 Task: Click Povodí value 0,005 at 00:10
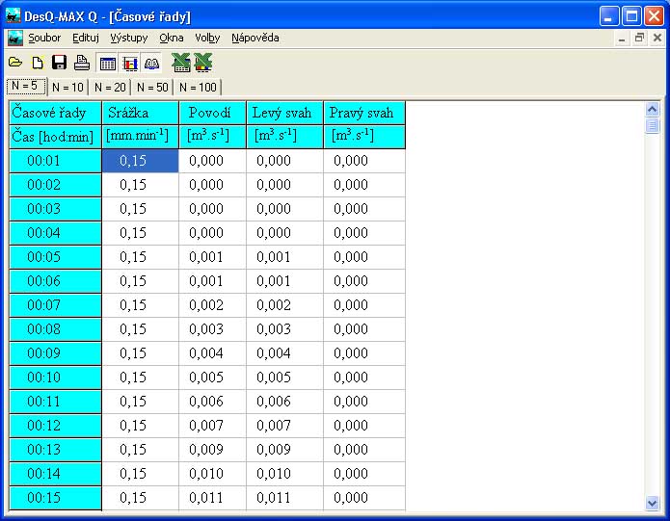(x=212, y=378)
